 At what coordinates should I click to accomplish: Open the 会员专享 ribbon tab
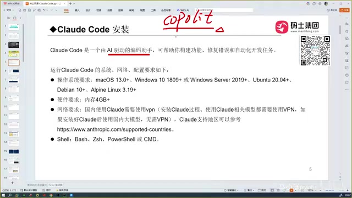point(166,10)
